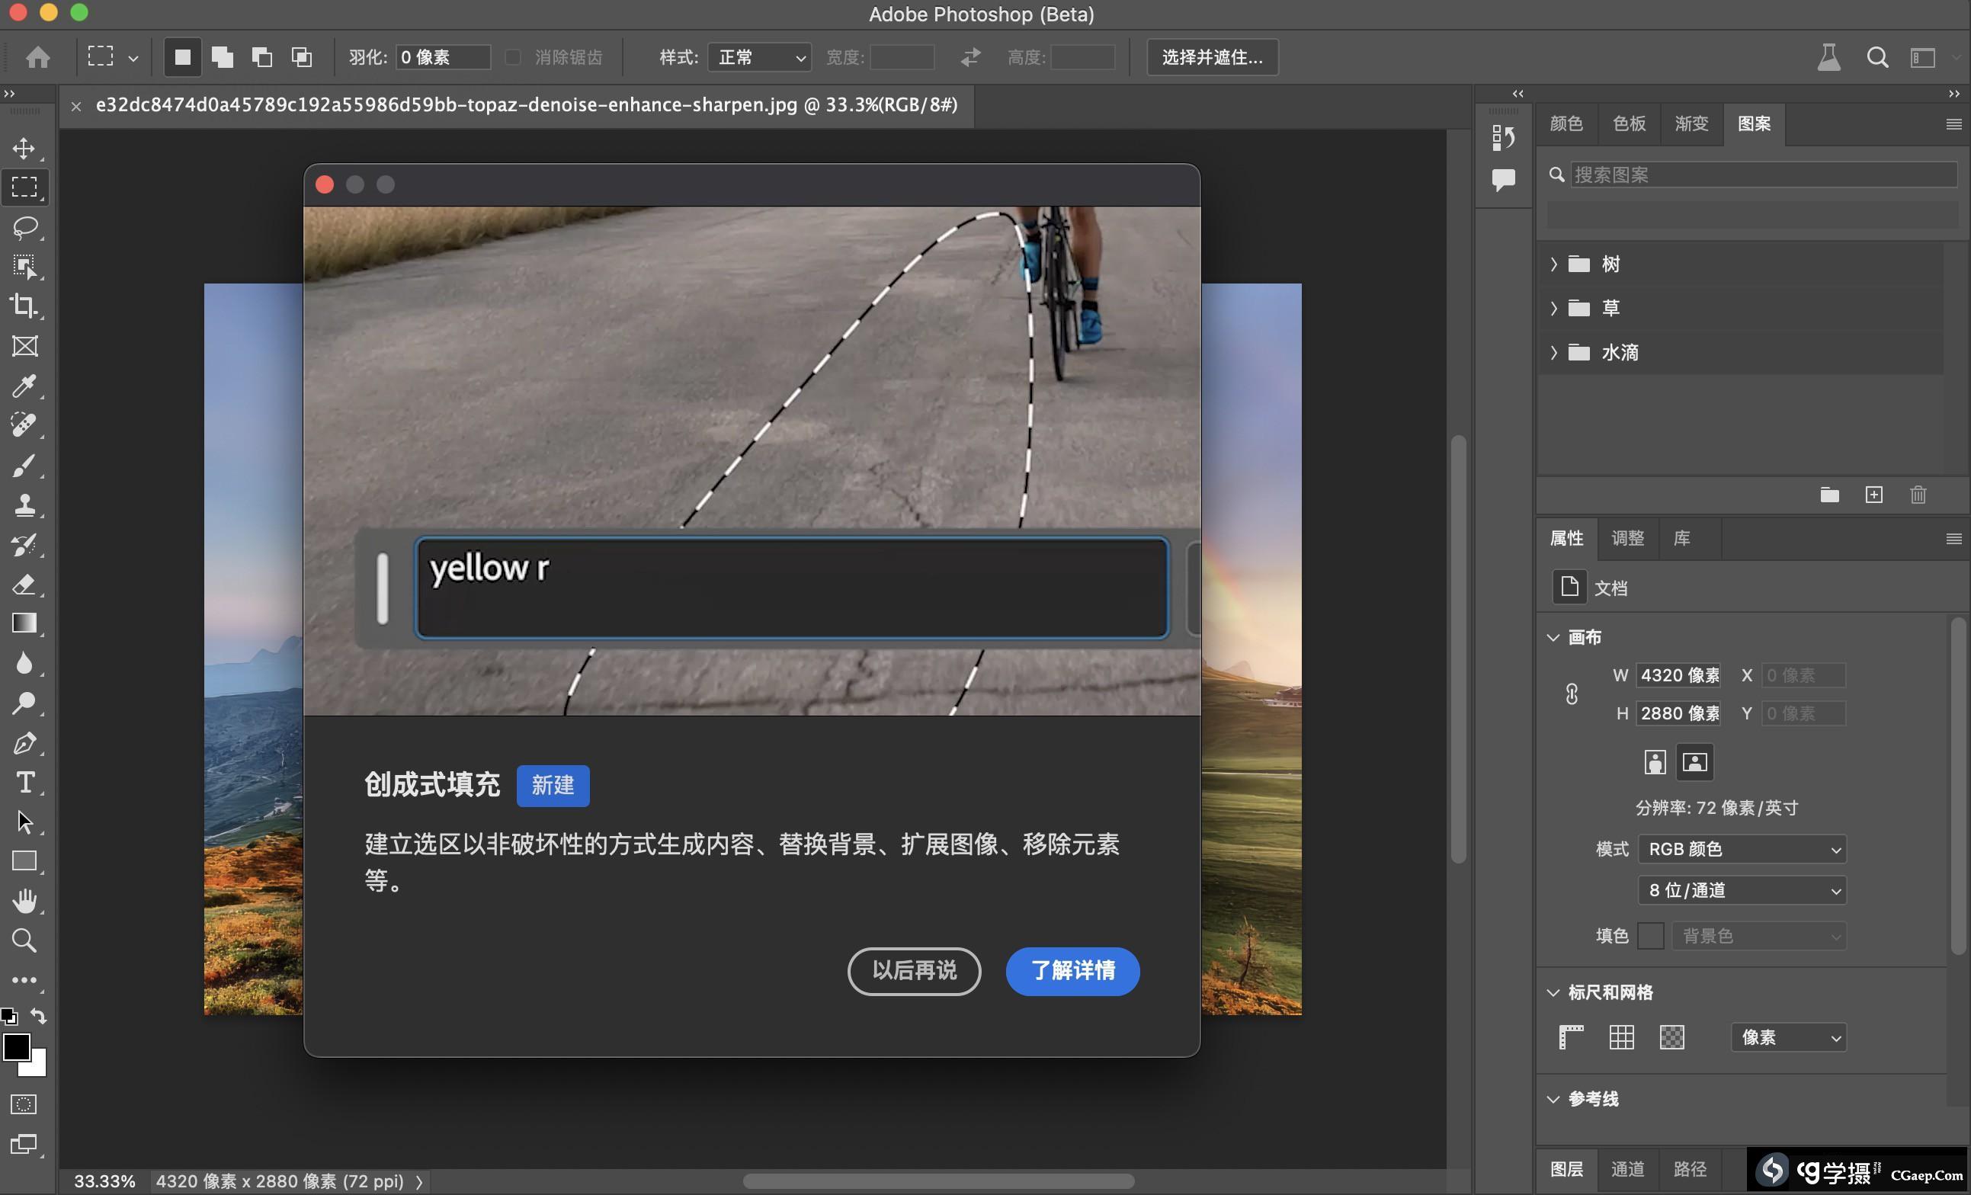Open the RGB 颜色 mode dropdown
Image resolution: width=1971 pixels, height=1195 pixels.
tap(1742, 849)
